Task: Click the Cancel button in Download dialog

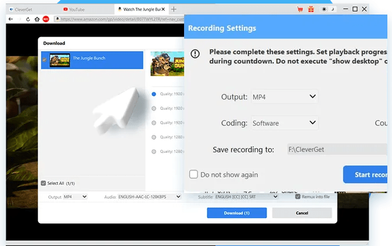Action: (302, 213)
